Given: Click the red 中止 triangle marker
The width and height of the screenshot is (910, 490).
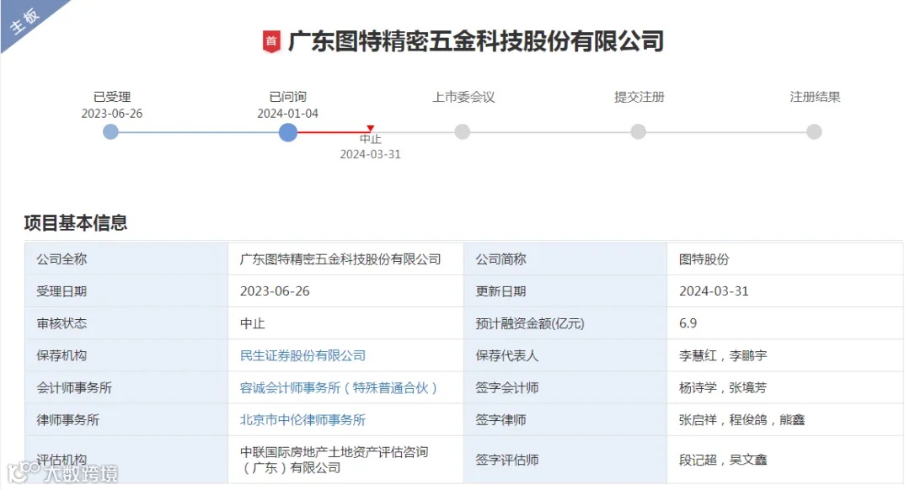Looking at the screenshot, I should 370,128.
